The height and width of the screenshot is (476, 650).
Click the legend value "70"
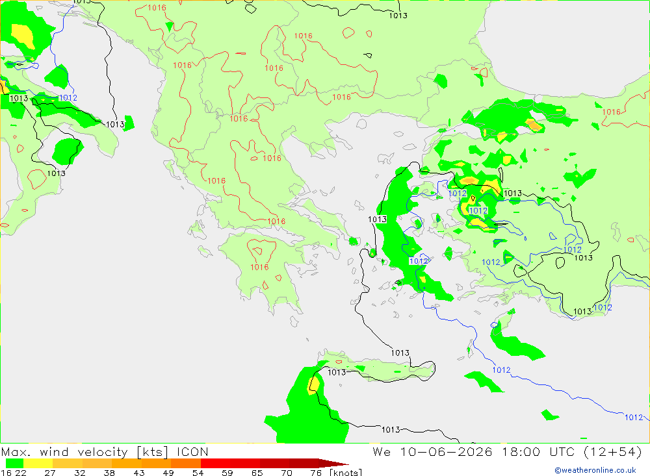[x=287, y=473]
